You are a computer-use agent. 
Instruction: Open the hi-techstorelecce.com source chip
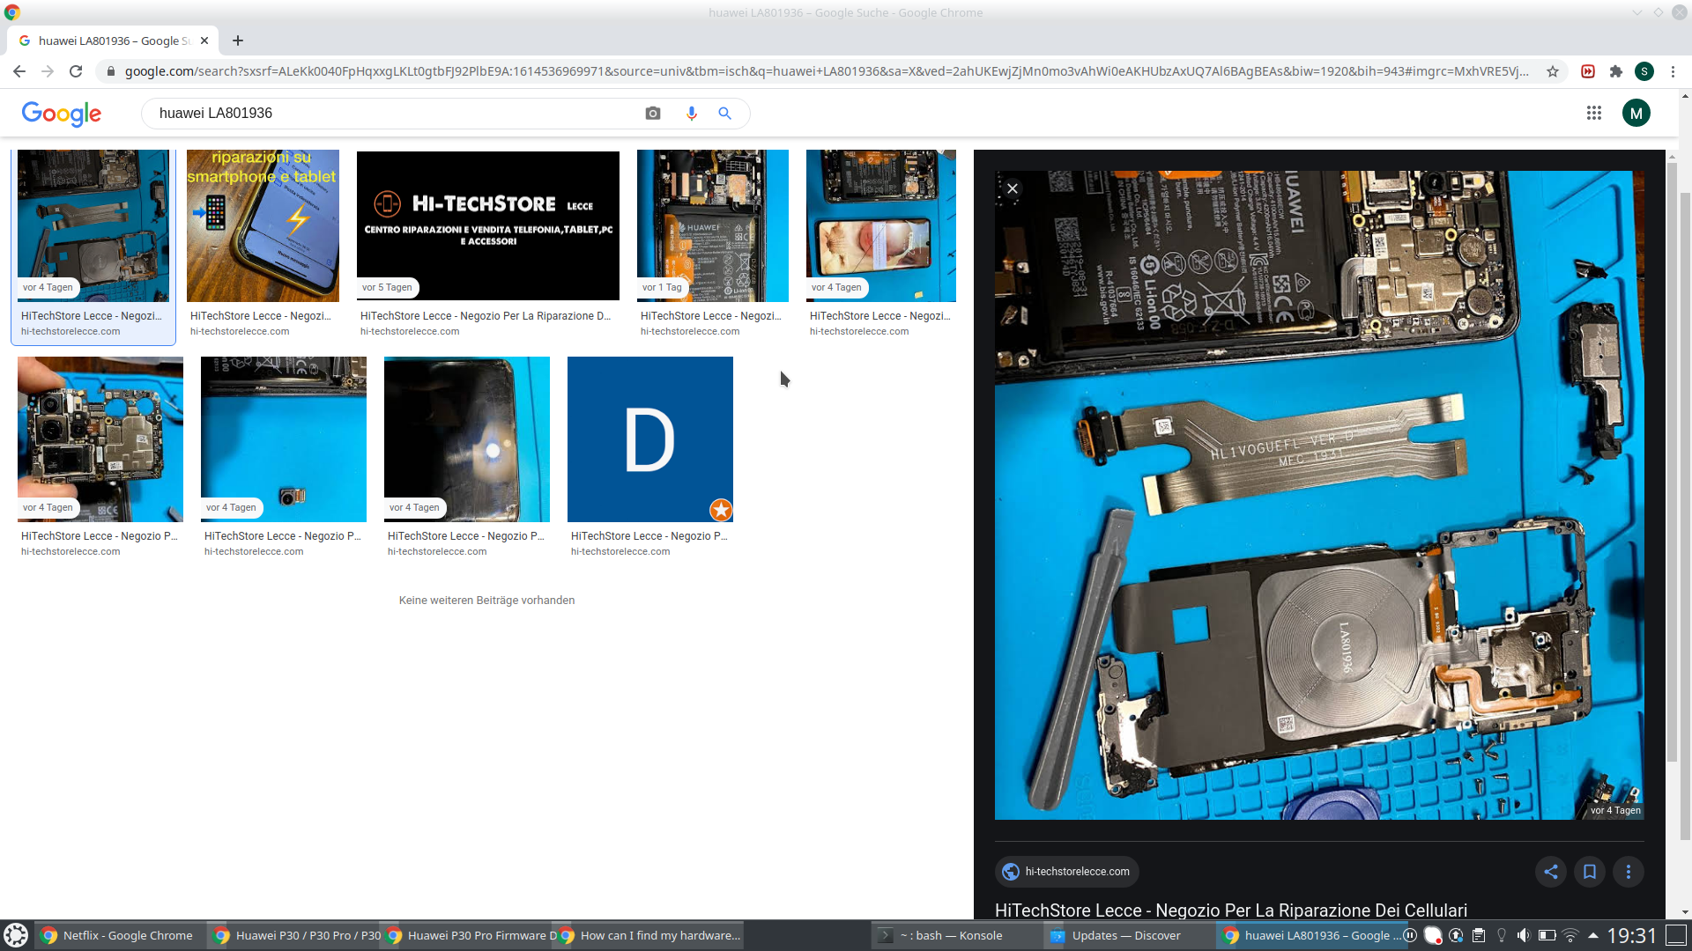pyautogui.click(x=1066, y=872)
